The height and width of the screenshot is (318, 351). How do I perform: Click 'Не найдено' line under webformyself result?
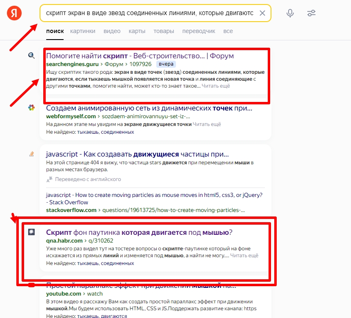click(90, 132)
